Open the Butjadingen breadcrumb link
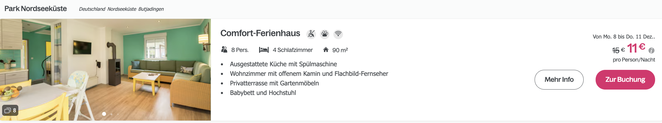The image size is (662, 123). [x=151, y=9]
